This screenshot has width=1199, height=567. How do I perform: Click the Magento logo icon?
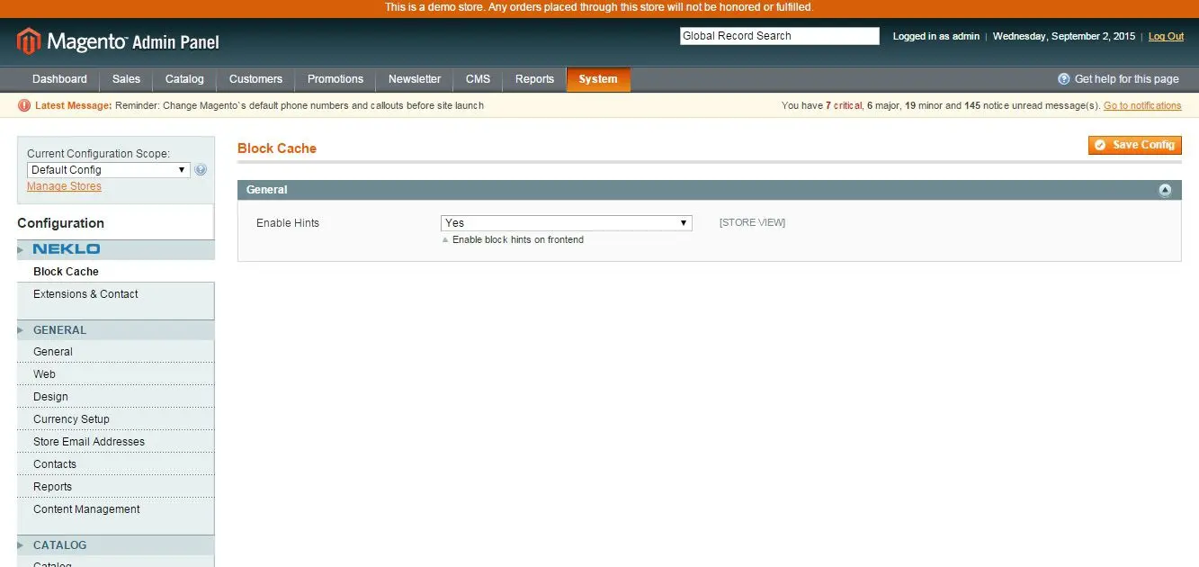point(29,41)
